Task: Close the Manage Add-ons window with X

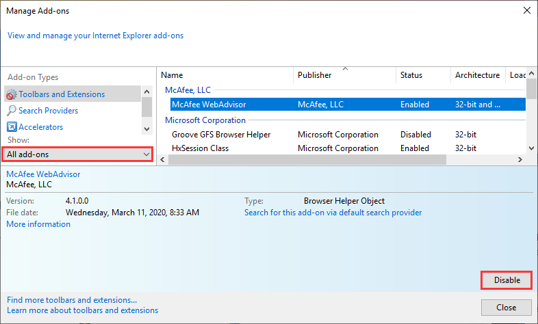Action: point(527,11)
